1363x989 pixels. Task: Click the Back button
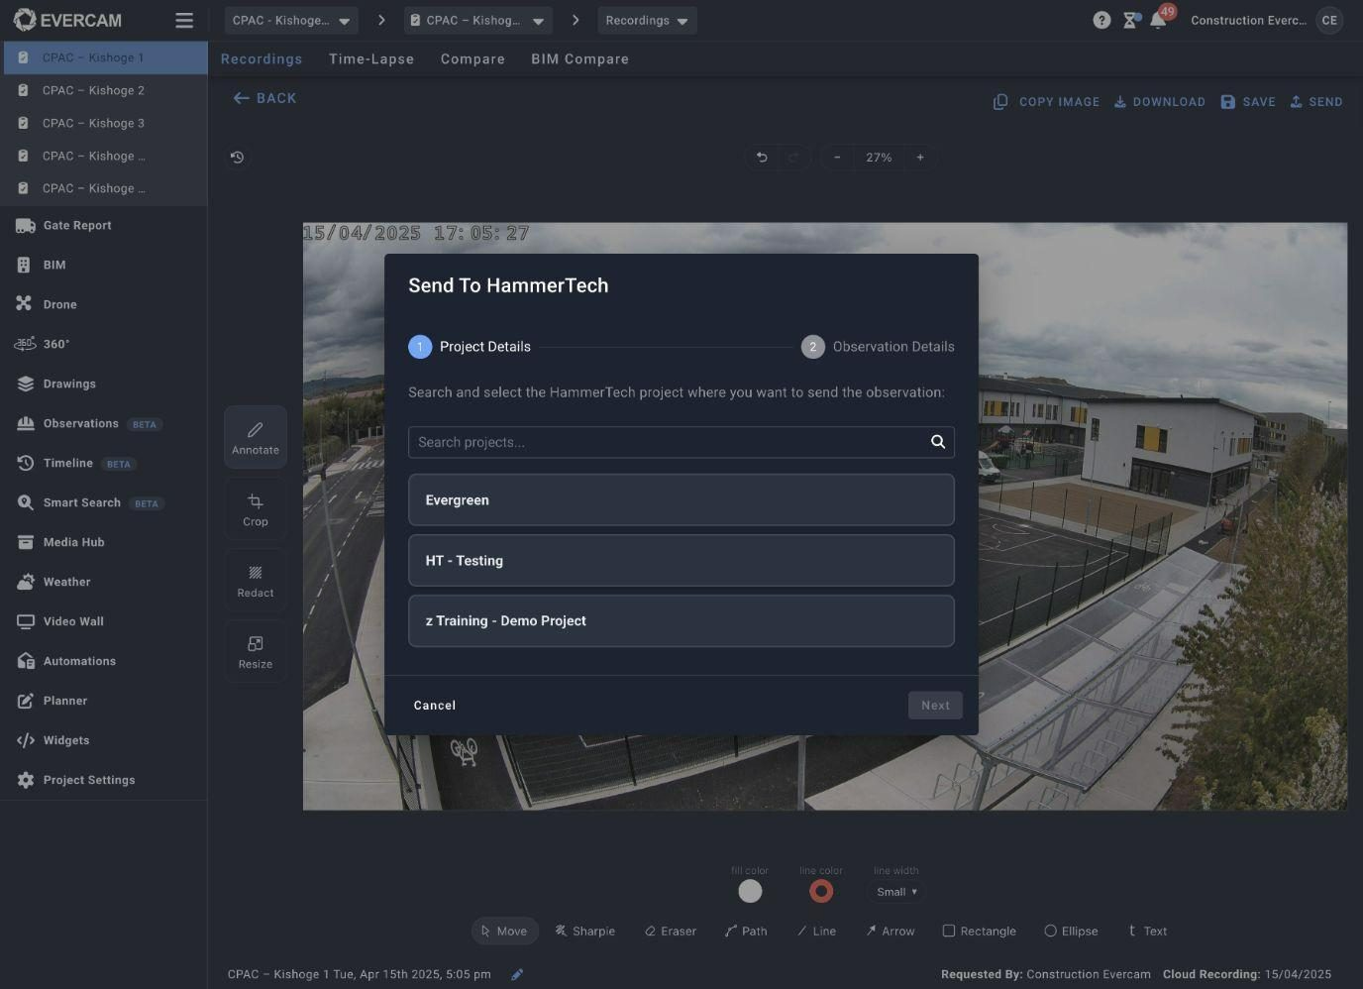(264, 98)
